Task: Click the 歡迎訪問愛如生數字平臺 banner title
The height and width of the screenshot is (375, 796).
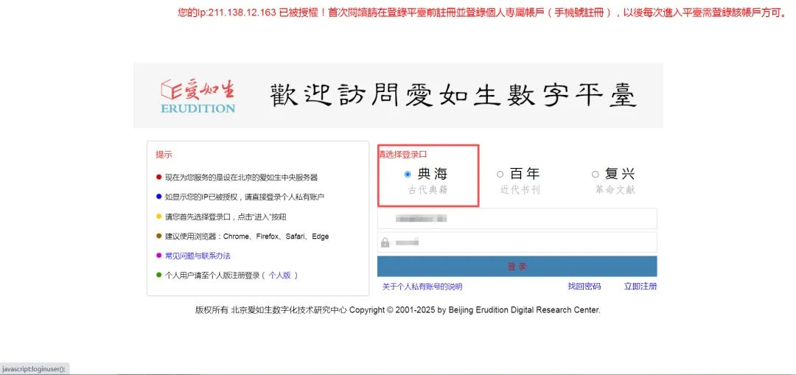Action: [x=453, y=95]
